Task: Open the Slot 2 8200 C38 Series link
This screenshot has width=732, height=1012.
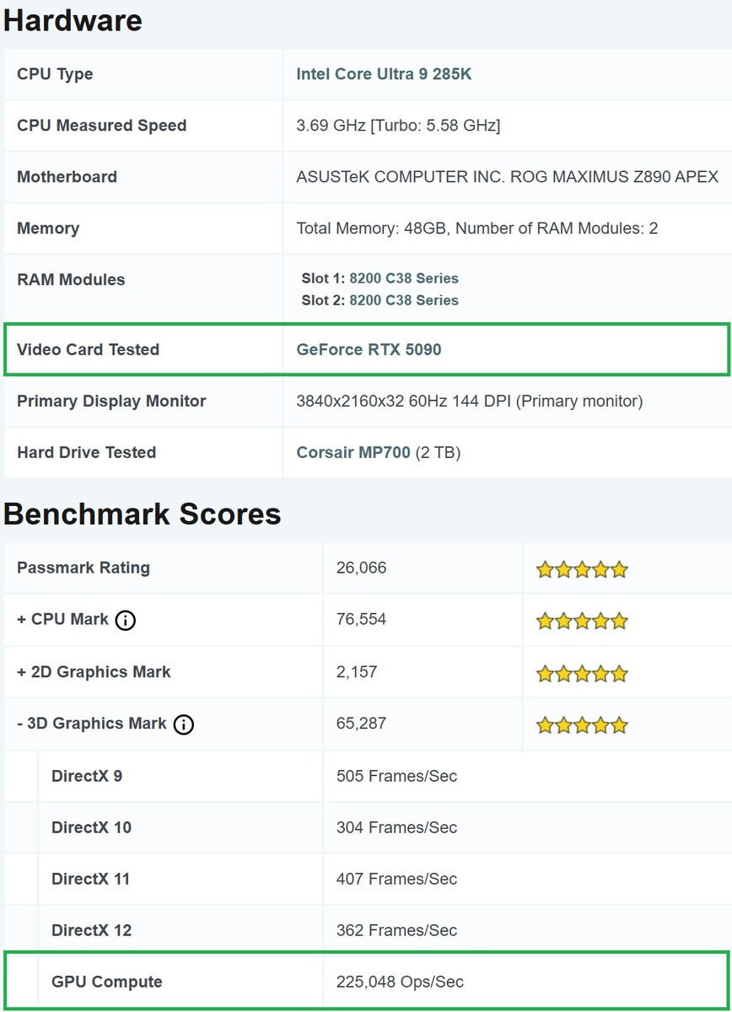Action: (404, 300)
